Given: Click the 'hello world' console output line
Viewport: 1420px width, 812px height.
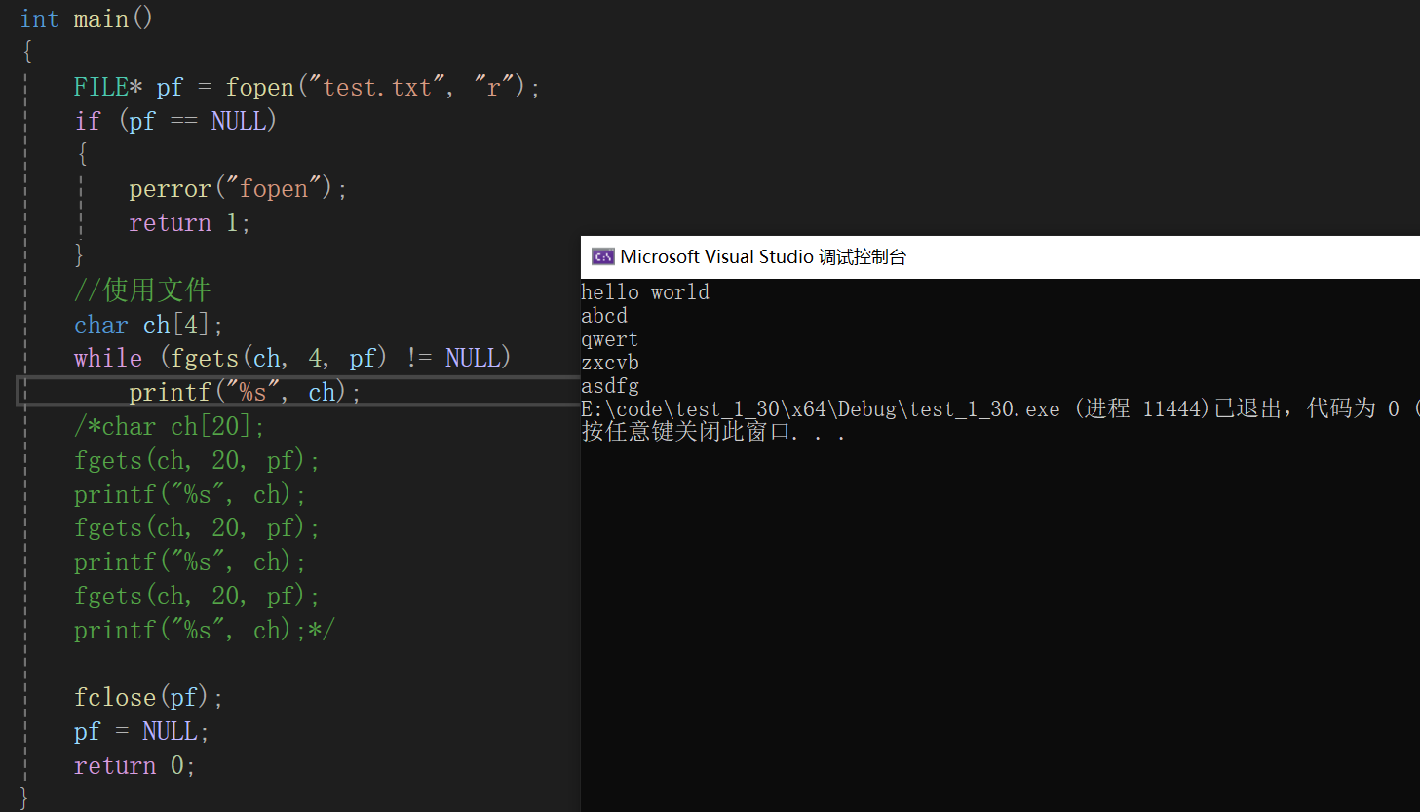Looking at the screenshot, I should (x=645, y=292).
